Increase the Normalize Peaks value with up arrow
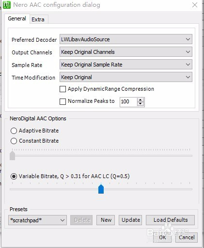This screenshot has width=204, height=248. coord(141,100)
